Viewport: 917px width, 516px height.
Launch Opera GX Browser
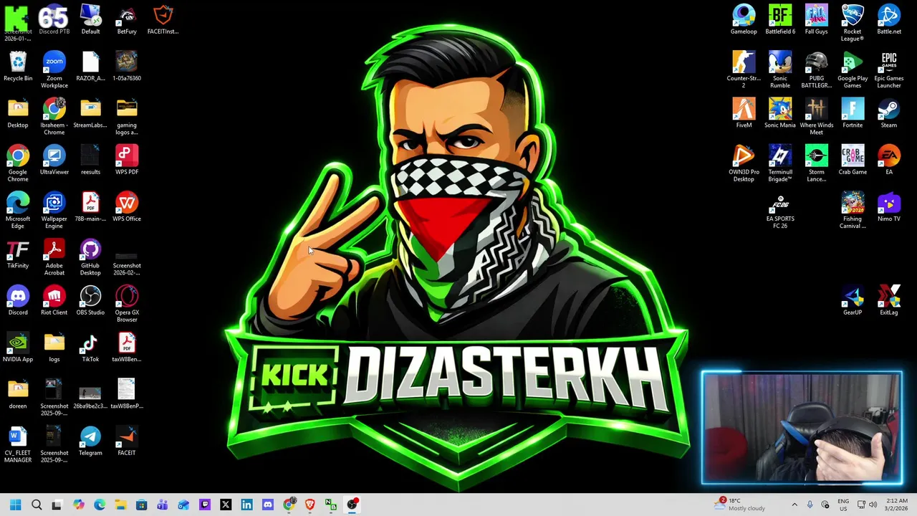point(127,303)
